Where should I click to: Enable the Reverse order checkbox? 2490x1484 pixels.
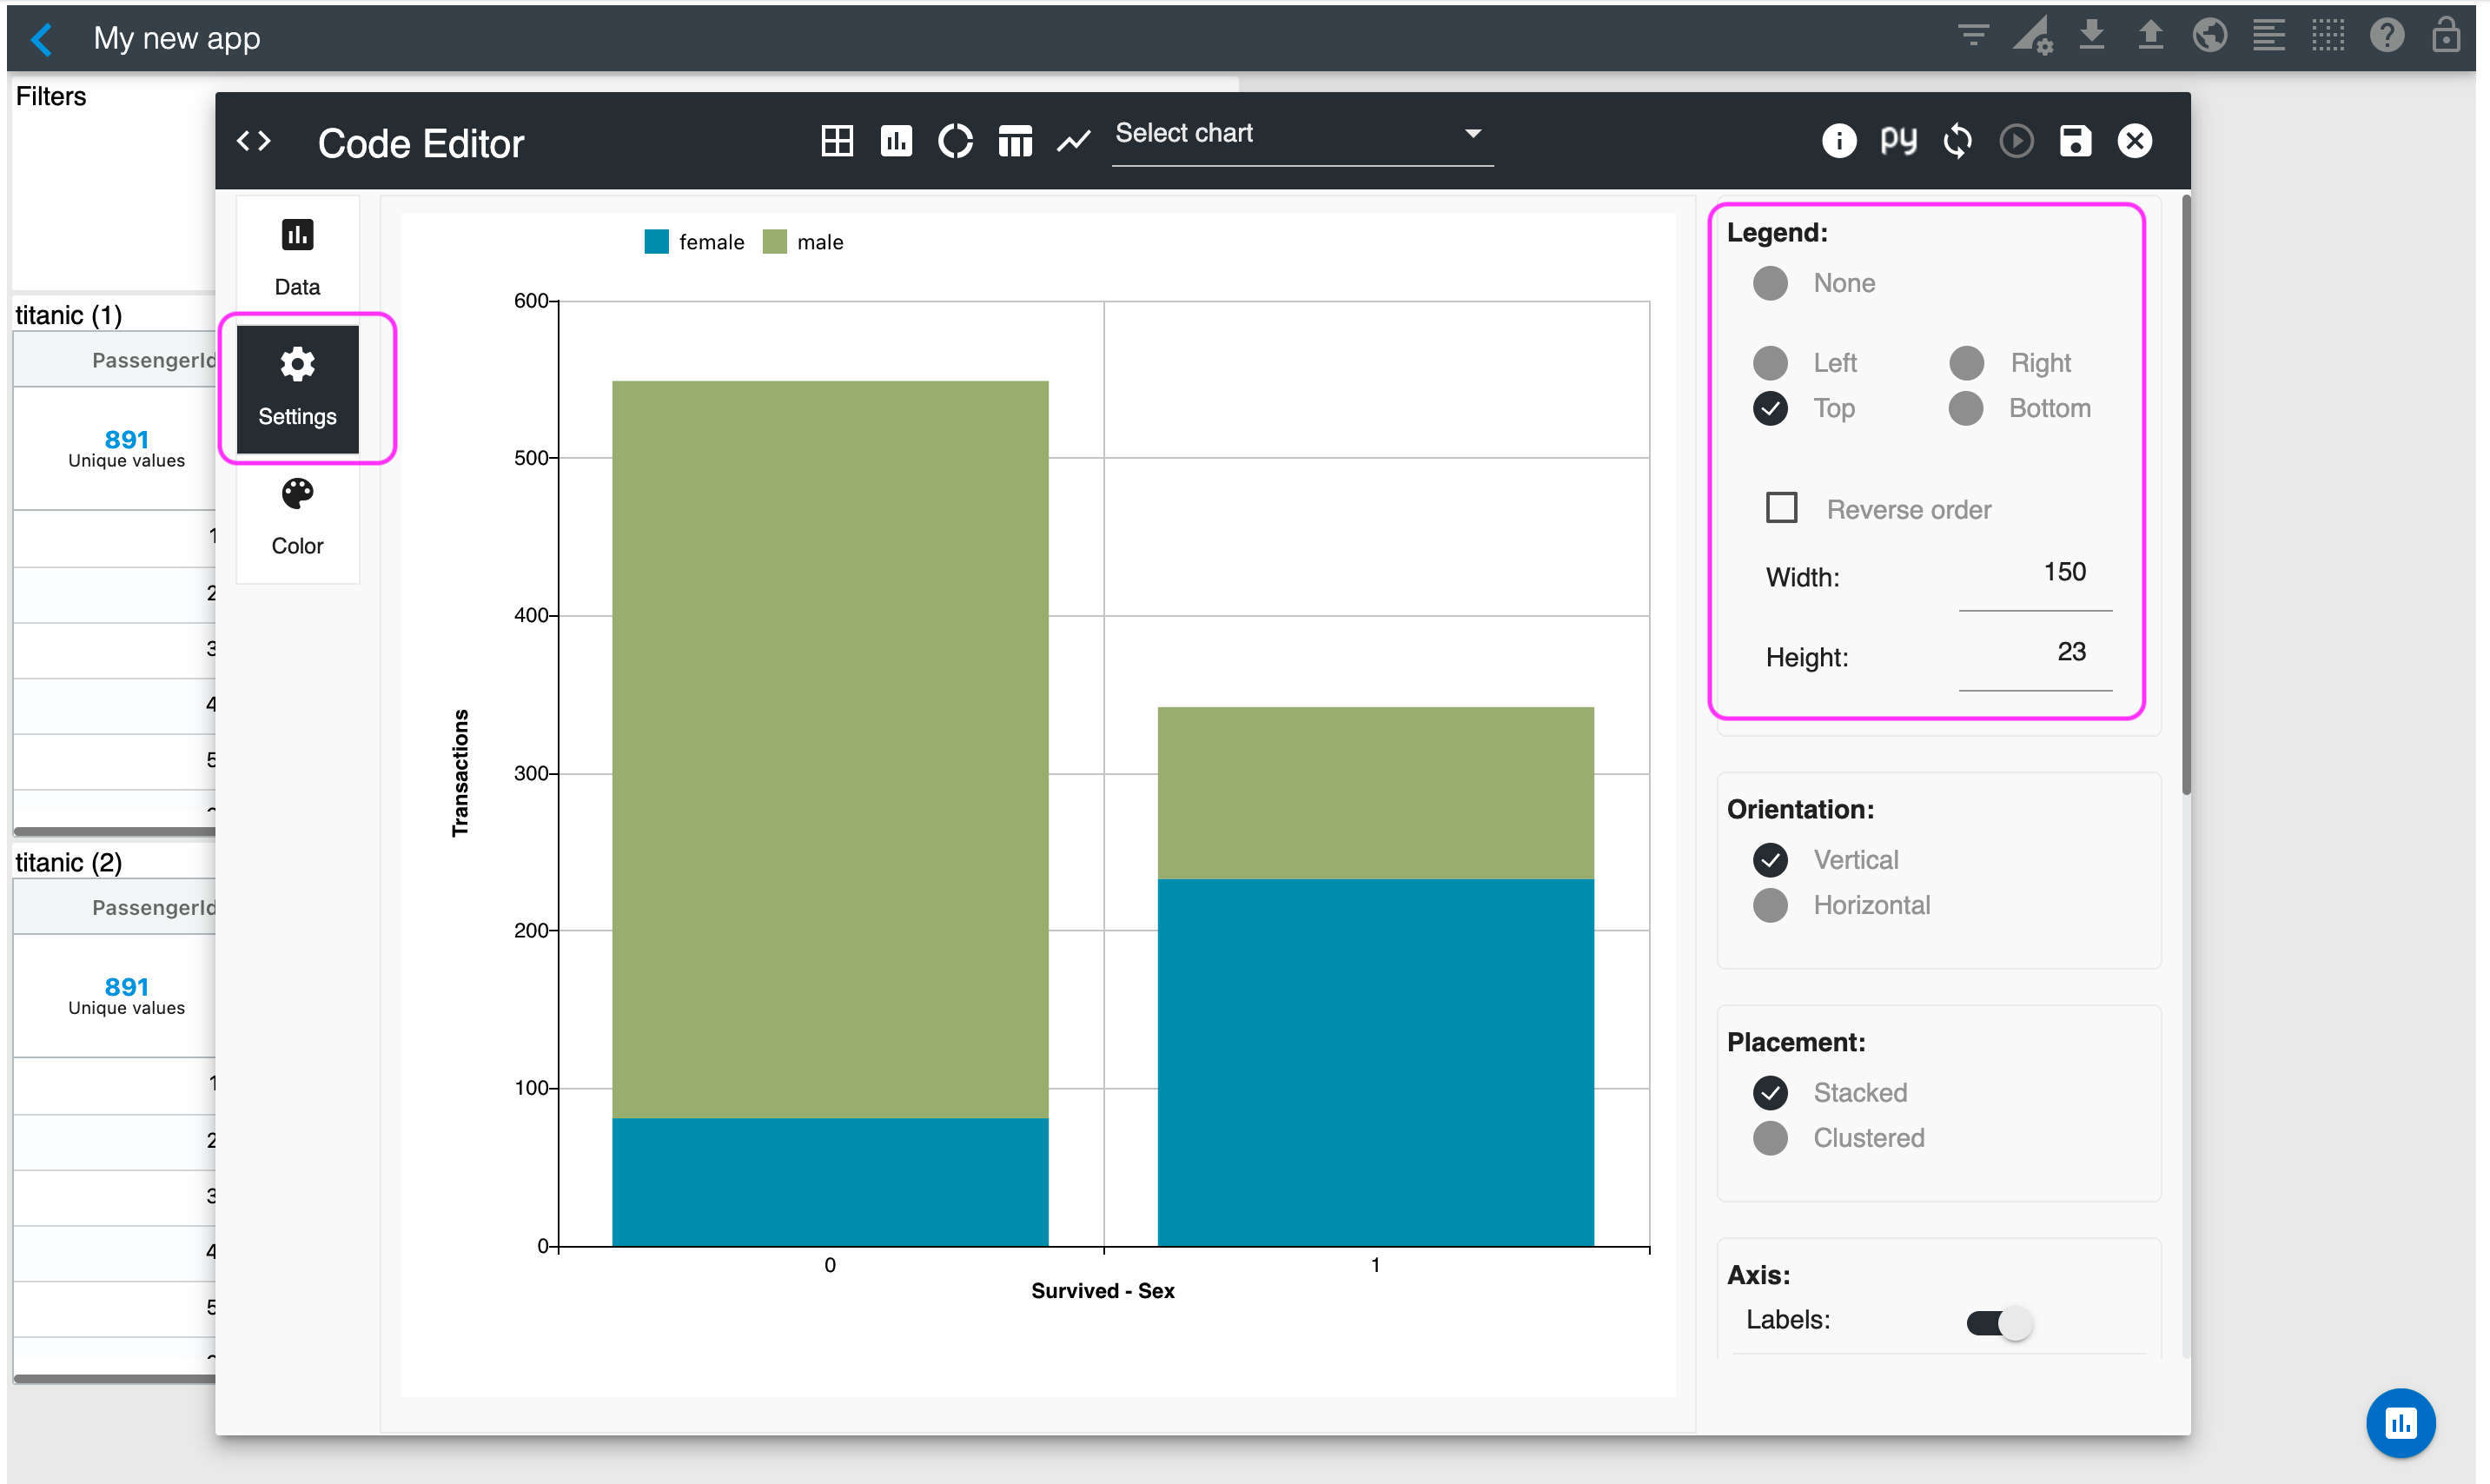pos(1781,508)
